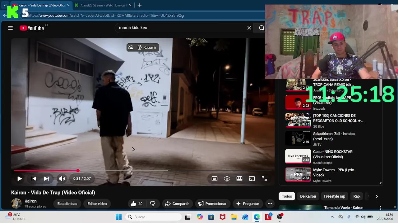Open the Kairon channel name link
The width and height of the screenshot is (398, 223).
point(30,201)
